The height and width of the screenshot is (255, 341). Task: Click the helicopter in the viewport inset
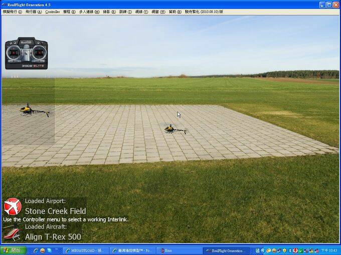click(x=35, y=110)
